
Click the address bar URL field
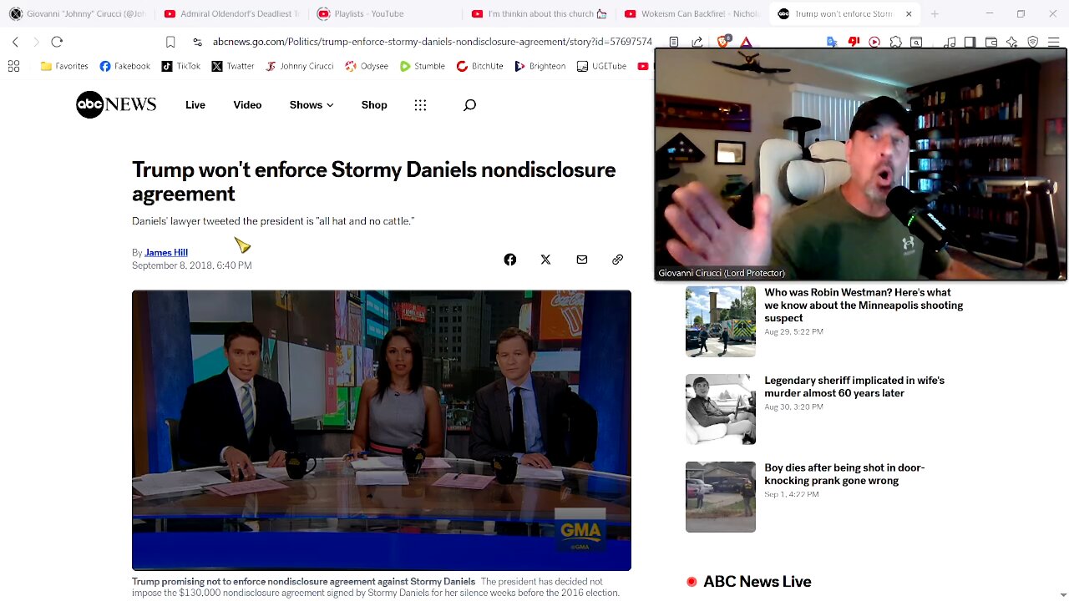(x=432, y=42)
